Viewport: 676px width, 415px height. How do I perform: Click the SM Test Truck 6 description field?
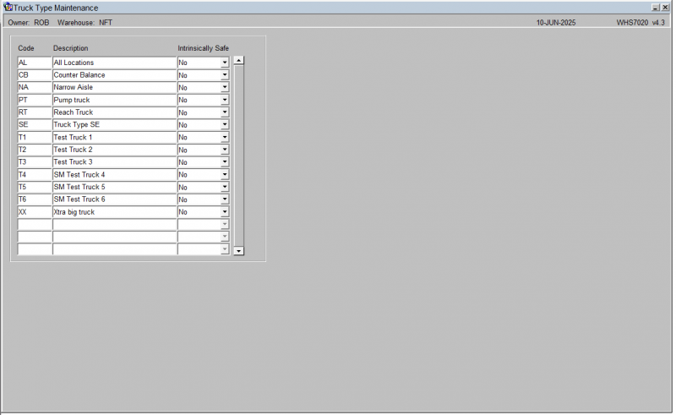[x=114, y=199]
